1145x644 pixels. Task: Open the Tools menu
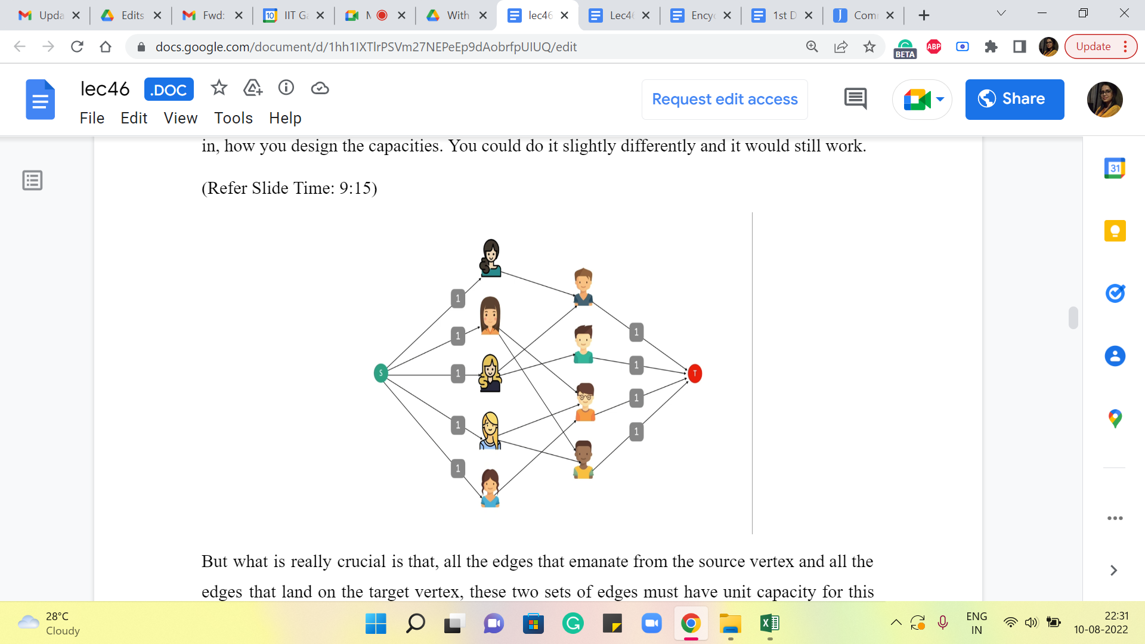233,118
